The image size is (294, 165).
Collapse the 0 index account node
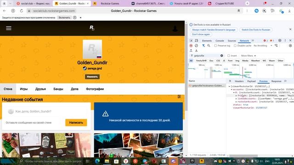coord(234,93)
